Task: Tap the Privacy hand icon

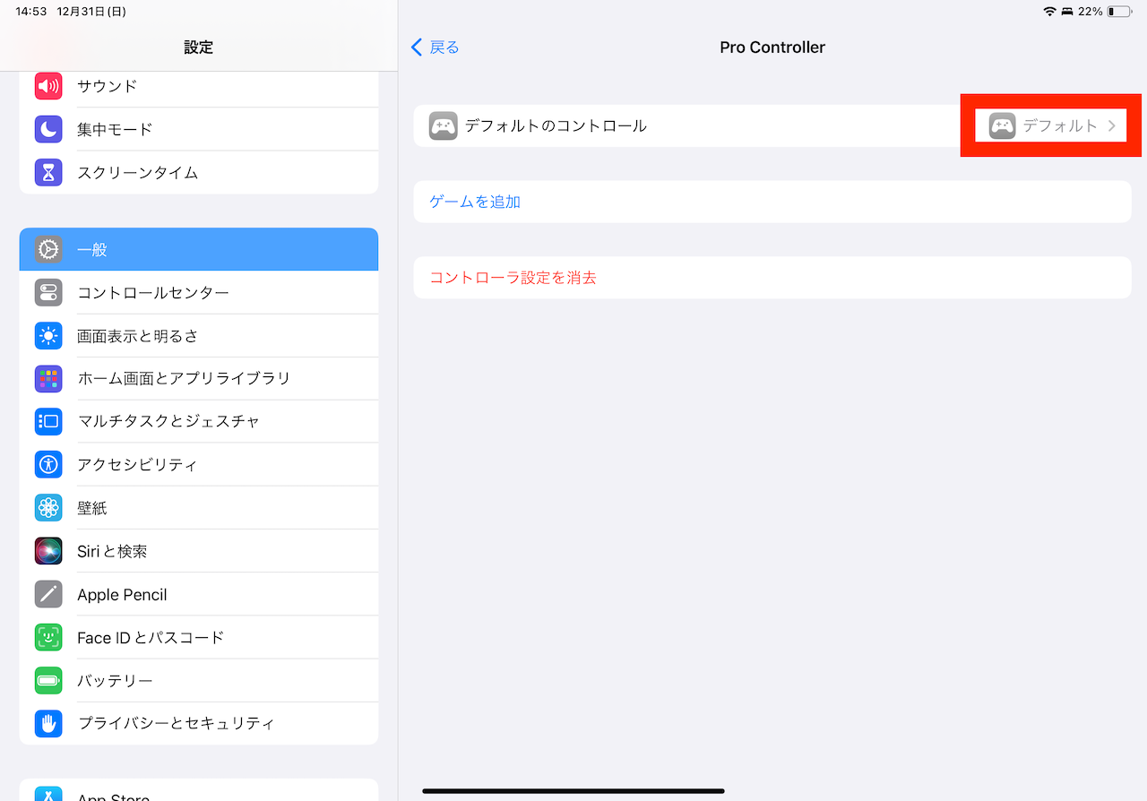Action: pos(48,723)
